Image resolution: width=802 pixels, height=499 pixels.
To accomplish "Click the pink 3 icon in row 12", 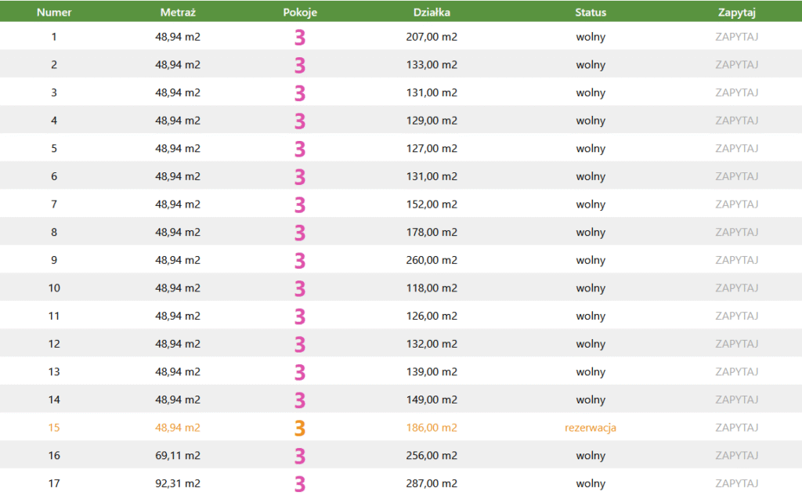I will pyautogui.click(x=300, y=344).
